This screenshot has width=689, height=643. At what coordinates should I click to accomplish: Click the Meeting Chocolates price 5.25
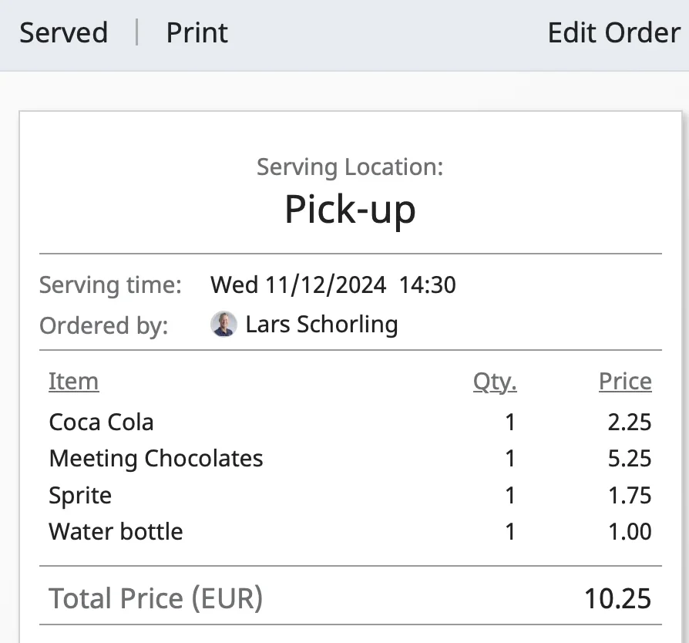click(x=629, y=459)
